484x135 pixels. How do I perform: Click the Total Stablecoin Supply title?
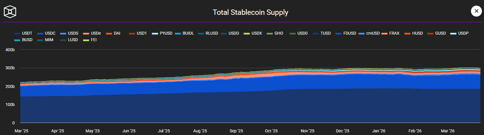(x=250, y=12)
